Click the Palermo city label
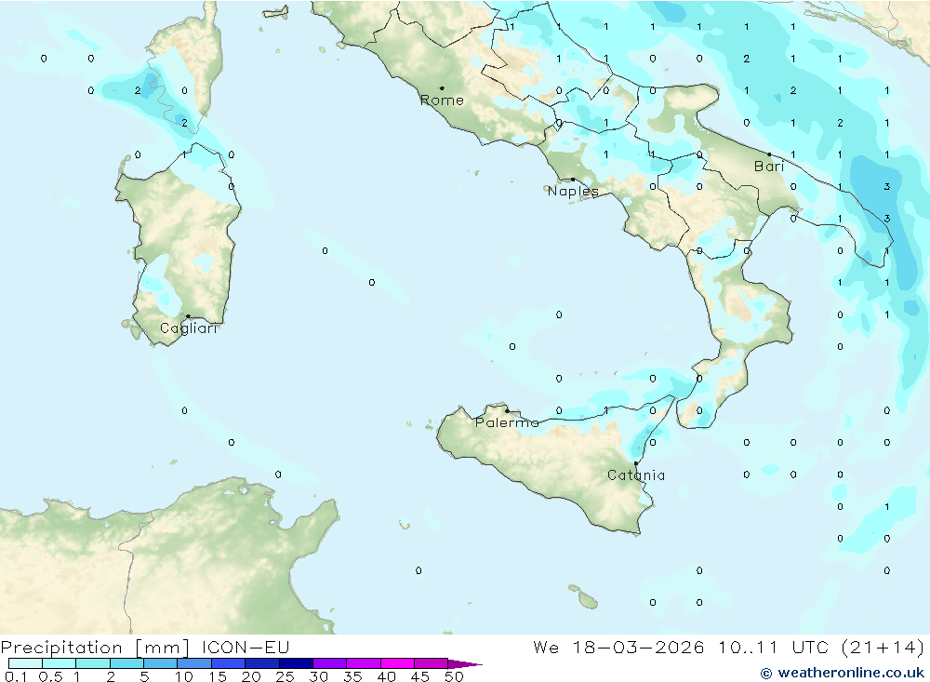The height and width of the screenshot is (682, 930). (507, 422)
